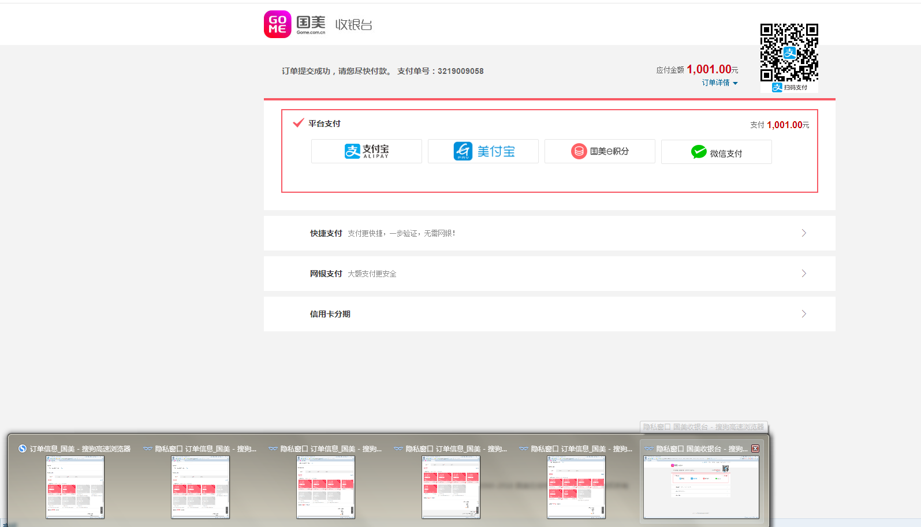Screen dimensions: 921x527
Task: Expand the 快捷支付 chevron arrow
Action: (804, 233)
